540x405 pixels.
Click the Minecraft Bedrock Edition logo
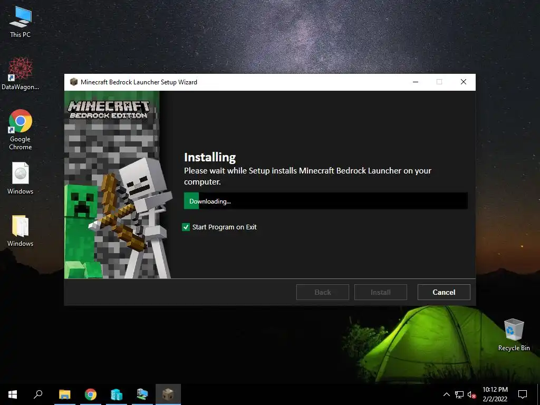pyautogui.click(x=109, y=110)
